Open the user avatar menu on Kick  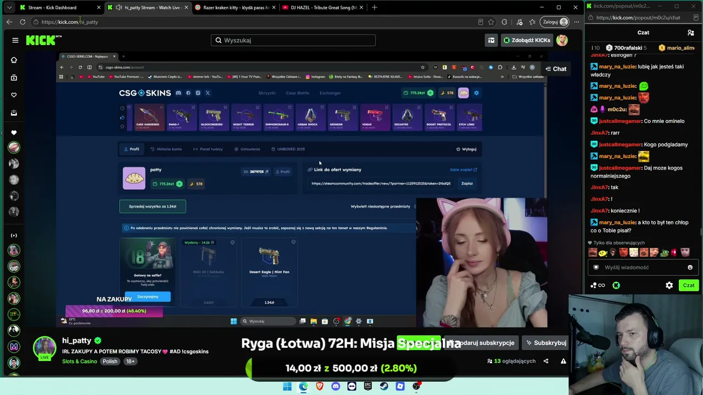pos(562,40)
